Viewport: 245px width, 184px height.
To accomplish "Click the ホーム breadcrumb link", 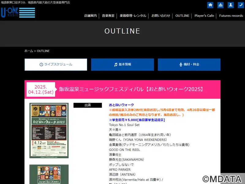I will (28, 51).
